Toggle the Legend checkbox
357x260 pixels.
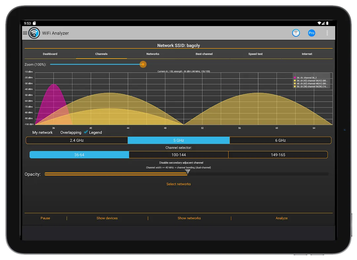point(86,132)
